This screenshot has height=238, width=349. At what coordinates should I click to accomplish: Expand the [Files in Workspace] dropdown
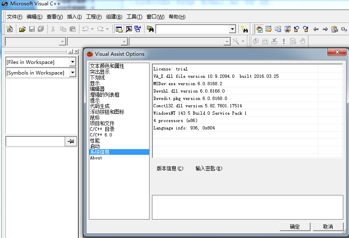73,62
